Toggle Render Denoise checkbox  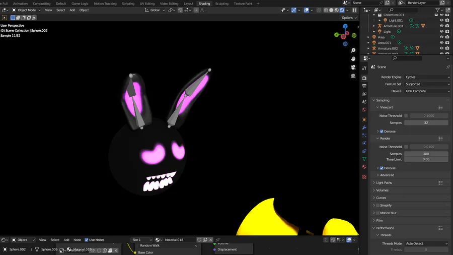tap(382, 168)
